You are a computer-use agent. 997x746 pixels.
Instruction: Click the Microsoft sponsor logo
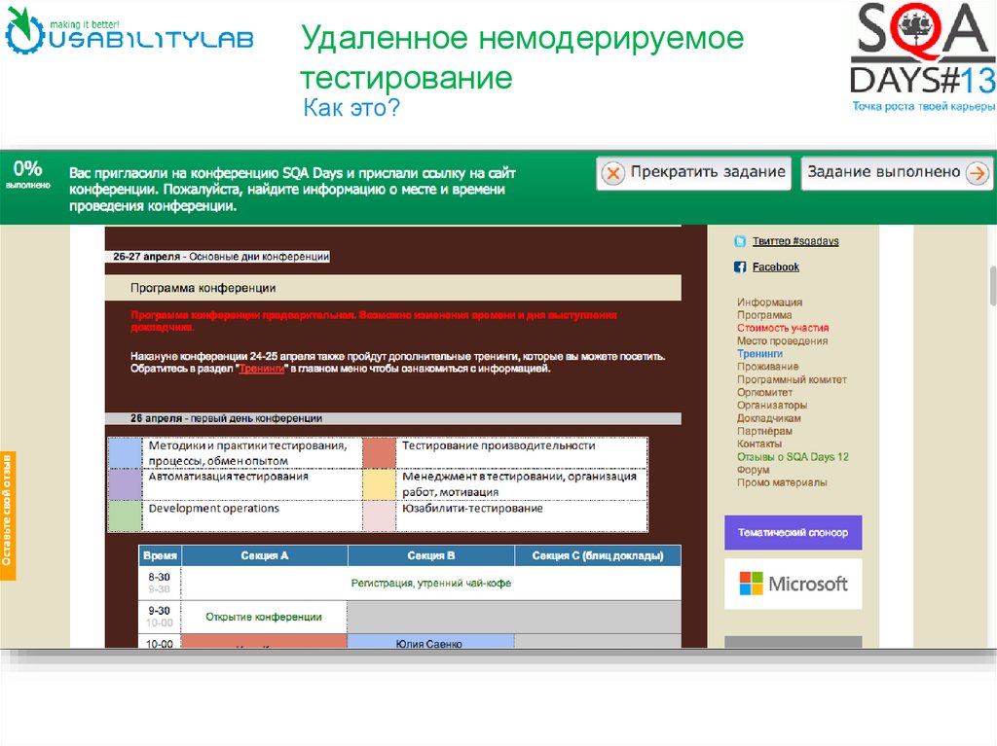tap(793, 584)
